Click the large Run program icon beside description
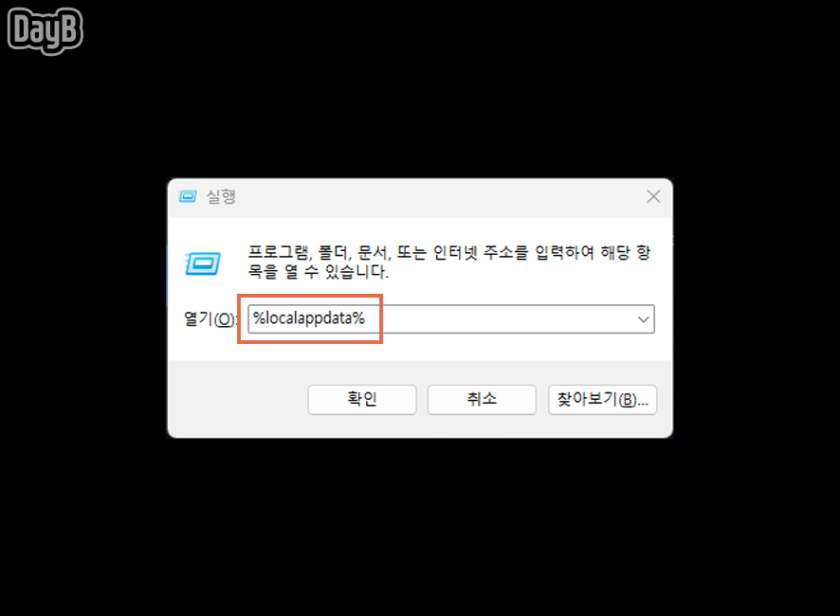840x616 pixels. [203, 263]
